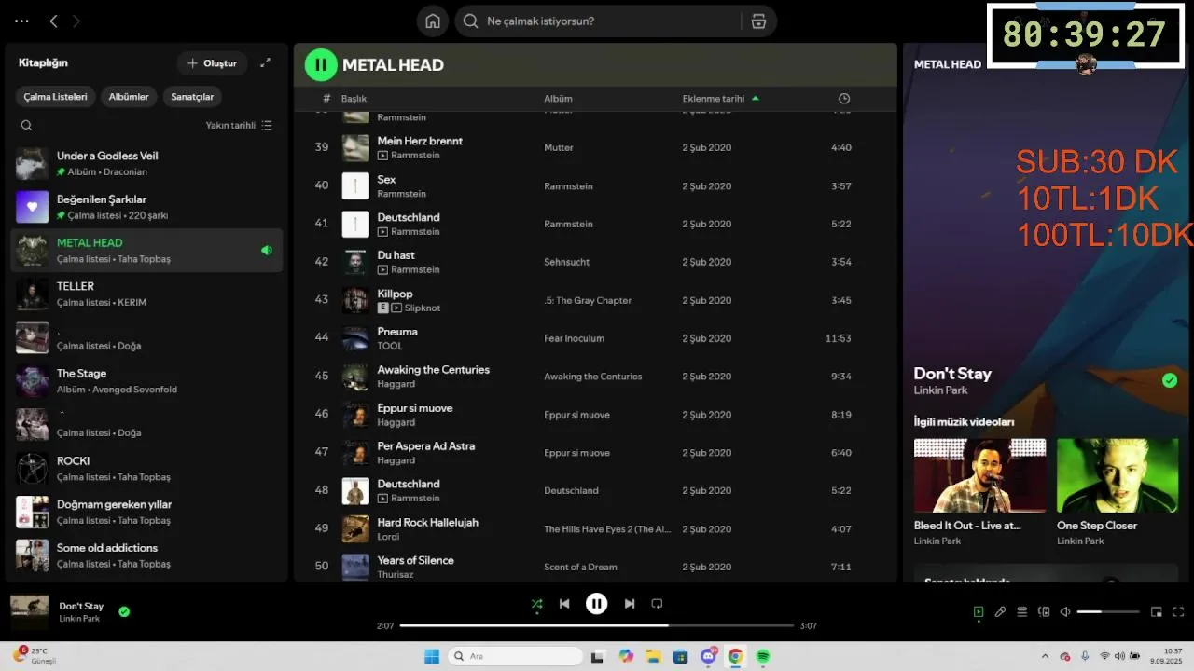Pause the METAL HEAD playlist with green button
Viewport: 1194px width, 671px height.
point(321,64)
